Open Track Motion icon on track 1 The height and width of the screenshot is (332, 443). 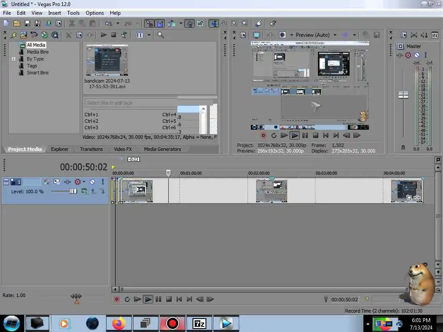(x=57, y=182)
